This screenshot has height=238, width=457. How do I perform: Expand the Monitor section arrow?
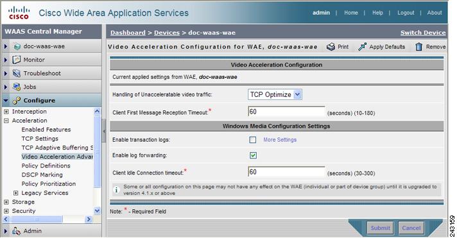pos(6,60)
